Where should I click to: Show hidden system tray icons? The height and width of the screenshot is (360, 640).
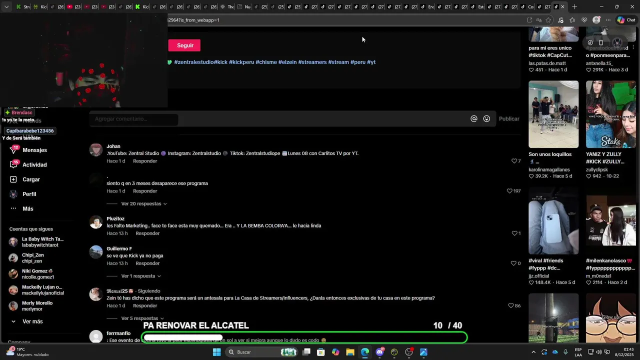pos(533,352)
